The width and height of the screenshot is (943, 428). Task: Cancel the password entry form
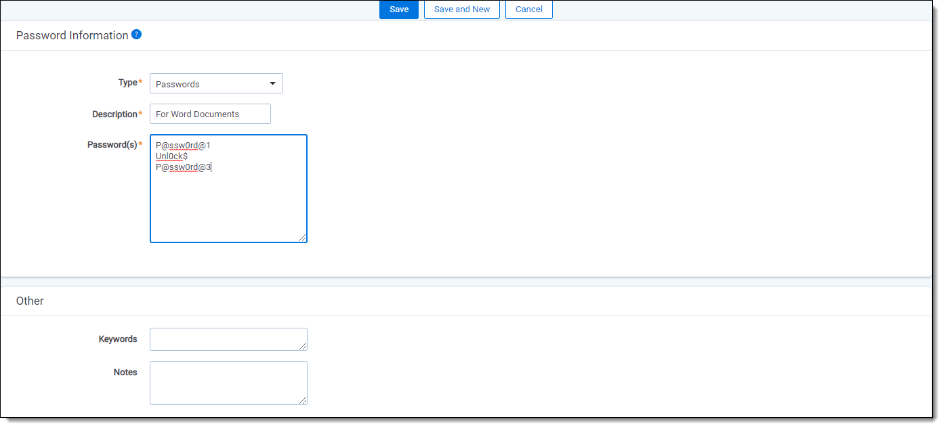point(528,9)
